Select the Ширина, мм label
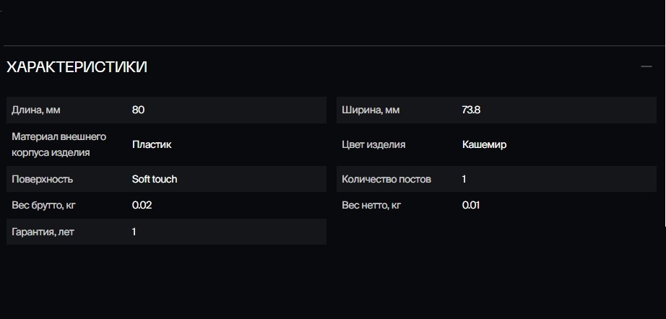 (371, 110)
